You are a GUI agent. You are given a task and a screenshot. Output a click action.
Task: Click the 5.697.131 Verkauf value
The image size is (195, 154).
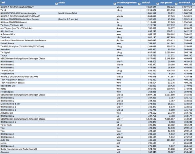point(150,95)
